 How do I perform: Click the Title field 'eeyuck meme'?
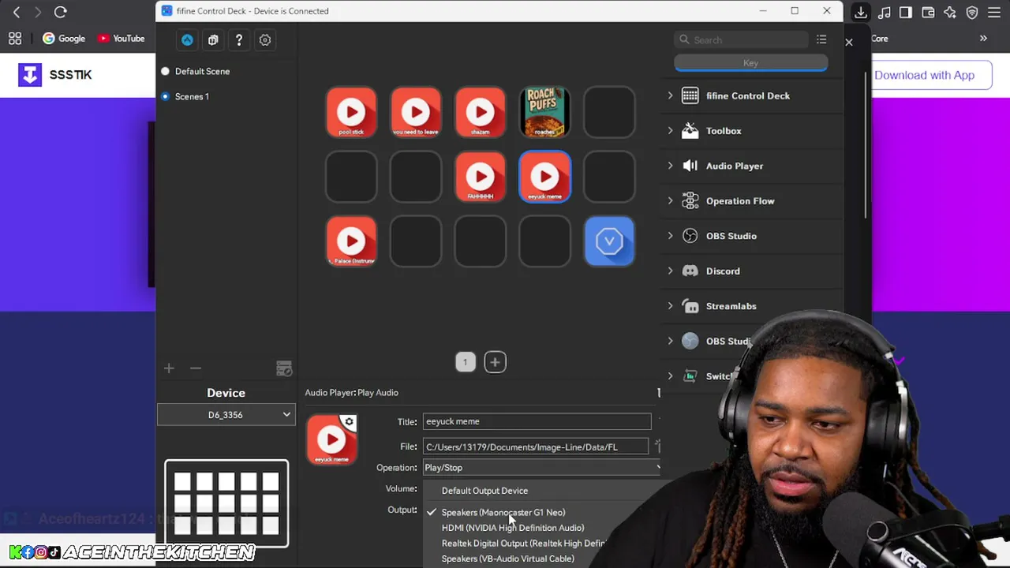click(x=537, y=421)
